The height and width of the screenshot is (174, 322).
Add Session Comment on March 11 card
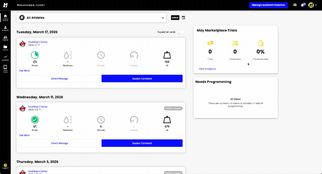point(142,143)
